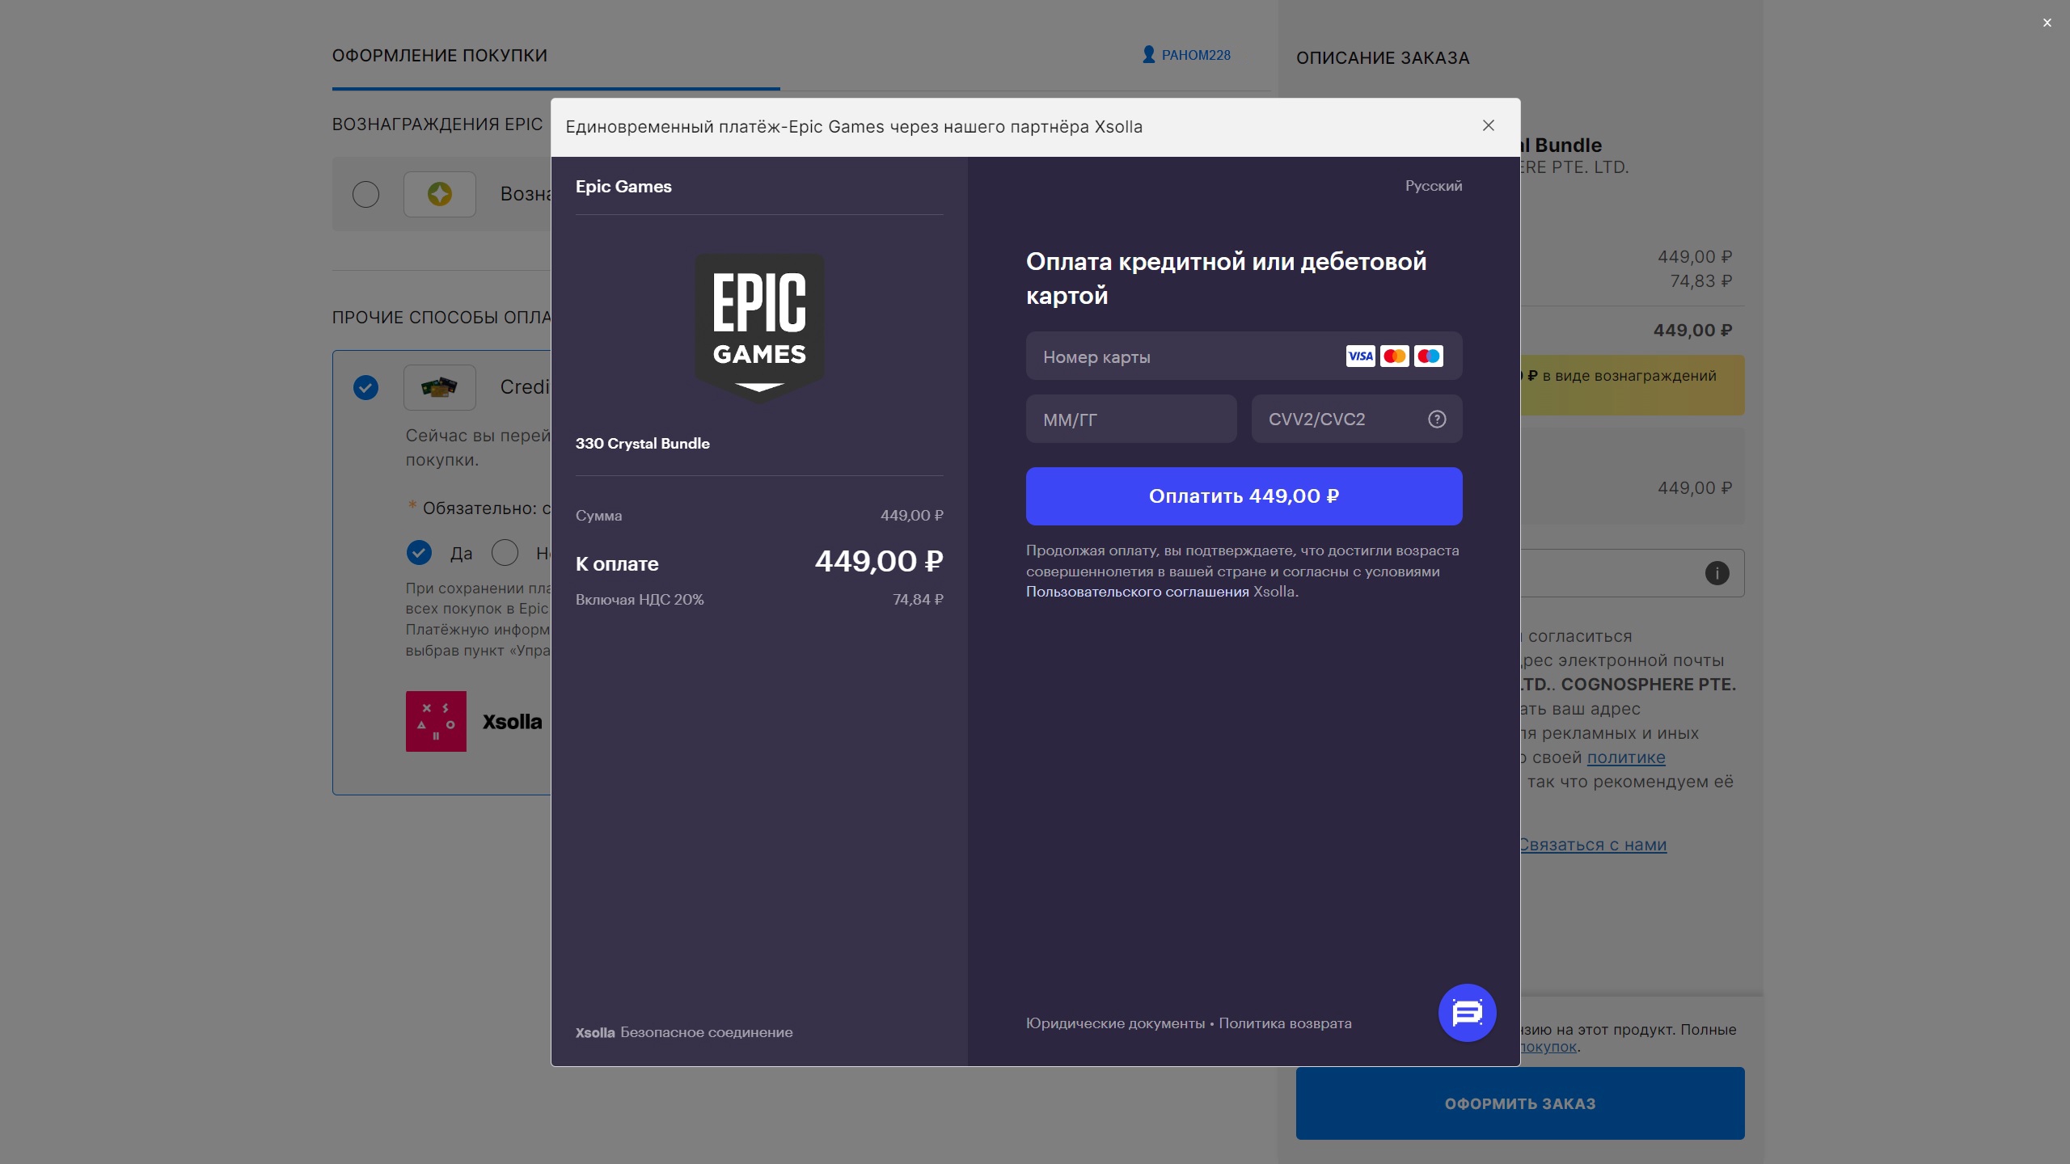The width and height of the screenshot is (2070, 1164).
Task: Toggle the Credit card payment checkbox
Action: (x=365, y=387)
